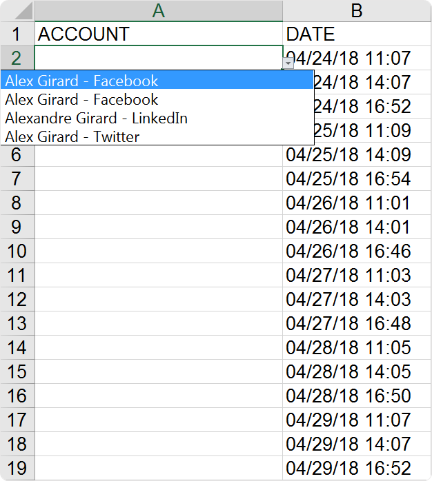This screenshot has height=481, width=432.
Task: Select row 2 header
Action: tap(17, 58)
